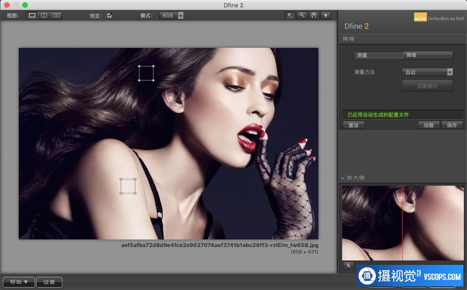
Task: Select single image view icon
Action: coord(32,15)
